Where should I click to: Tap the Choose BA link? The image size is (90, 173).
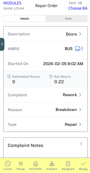[78, 8]
